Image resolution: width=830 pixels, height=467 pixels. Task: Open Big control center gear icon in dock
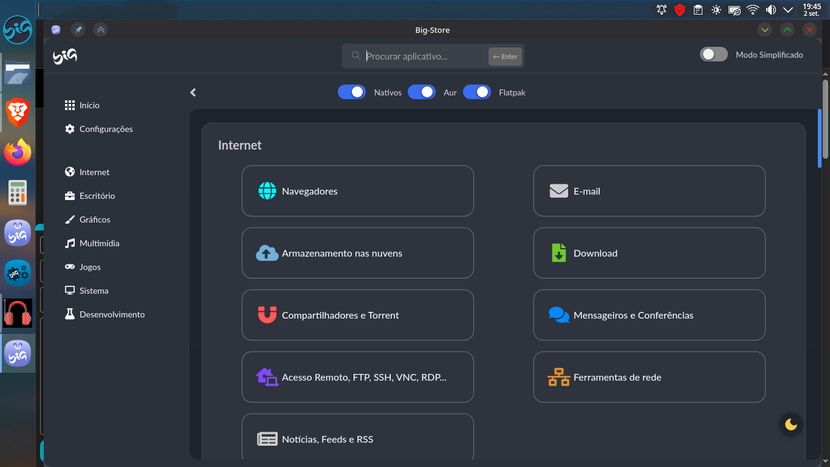[x=18, y=273]
